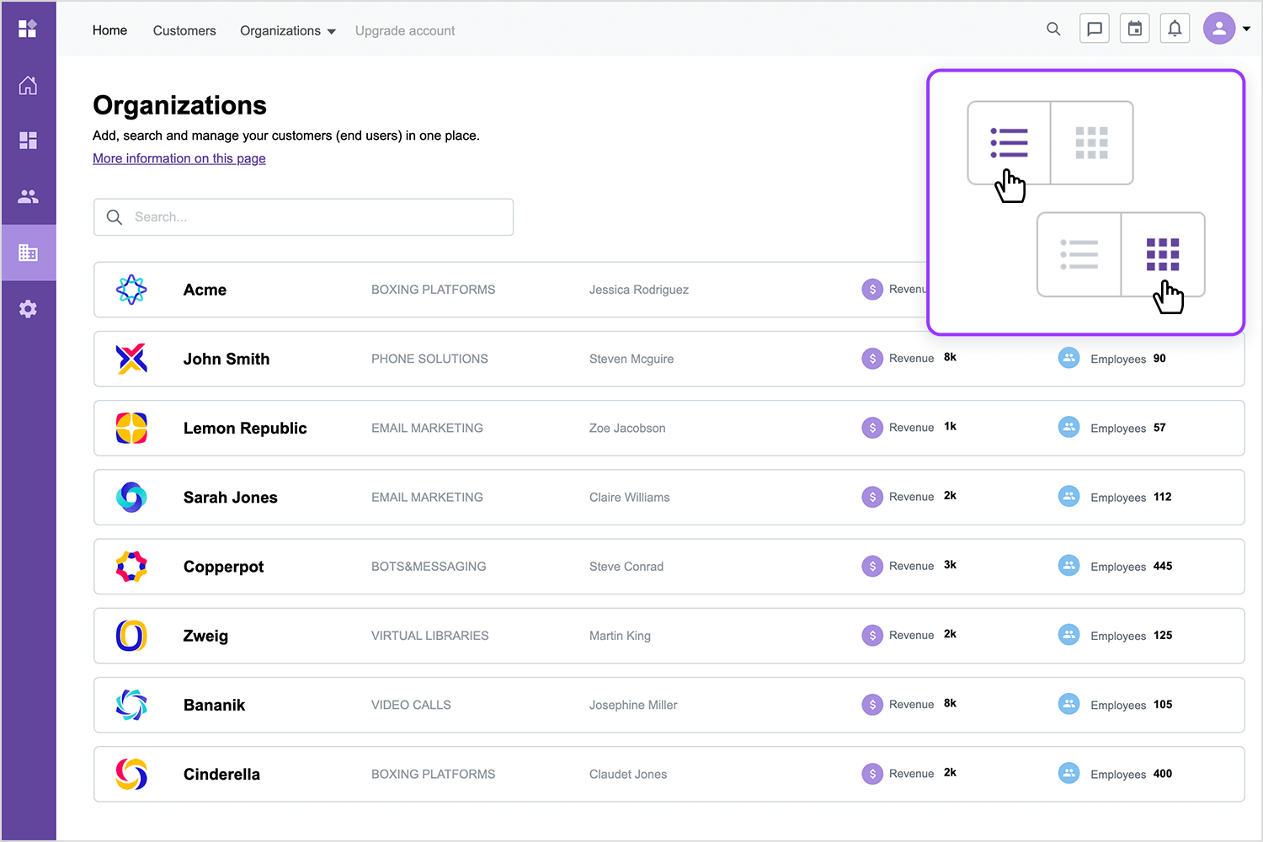Click the employees icon in Sarah Jones row
1263x842 pixels.
1068,496
